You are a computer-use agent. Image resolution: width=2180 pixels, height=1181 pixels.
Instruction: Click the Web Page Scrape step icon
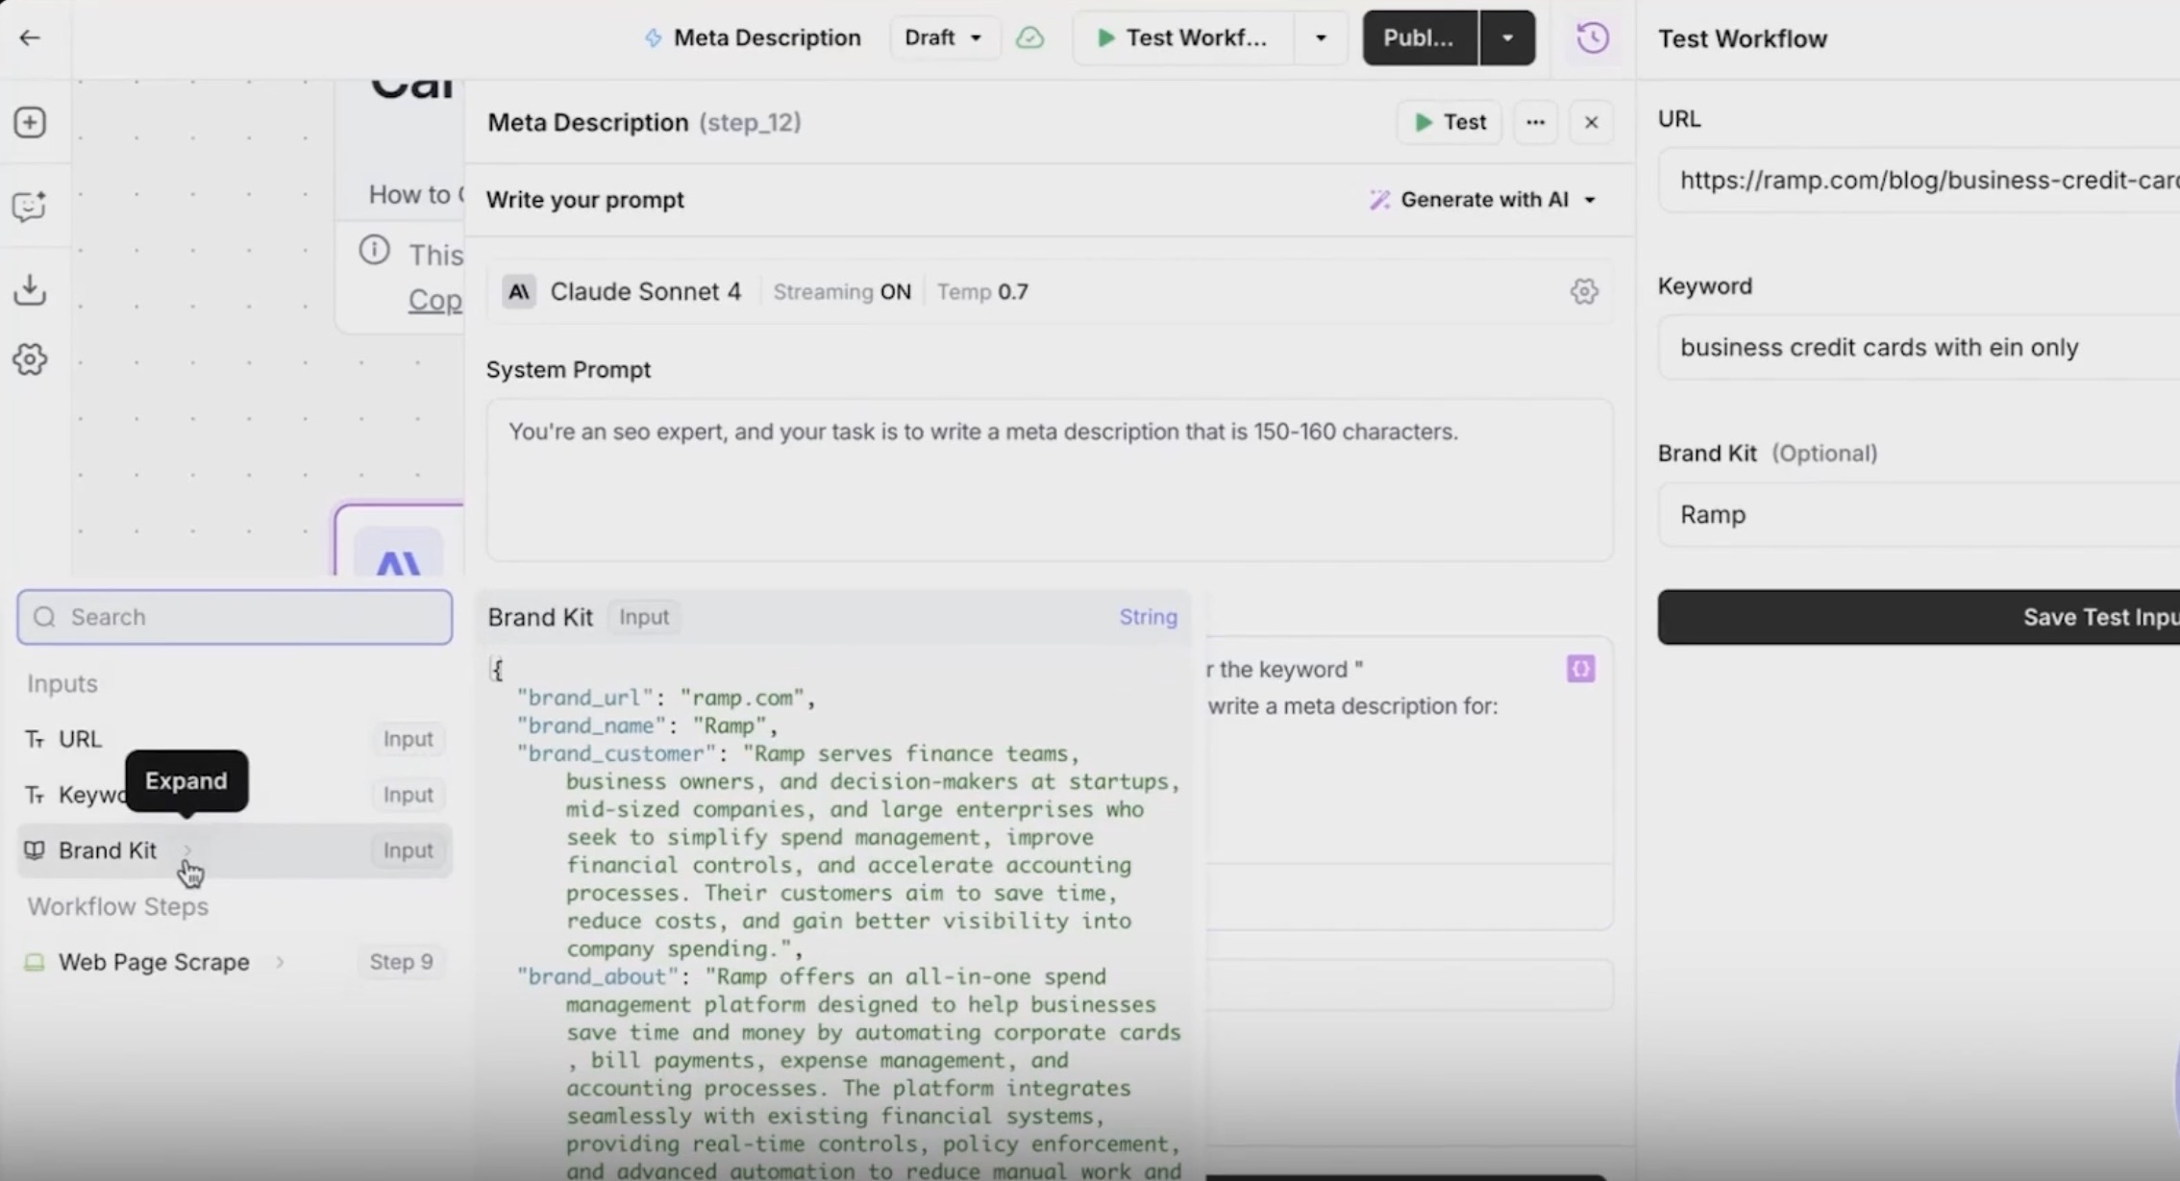click(35, 962)
